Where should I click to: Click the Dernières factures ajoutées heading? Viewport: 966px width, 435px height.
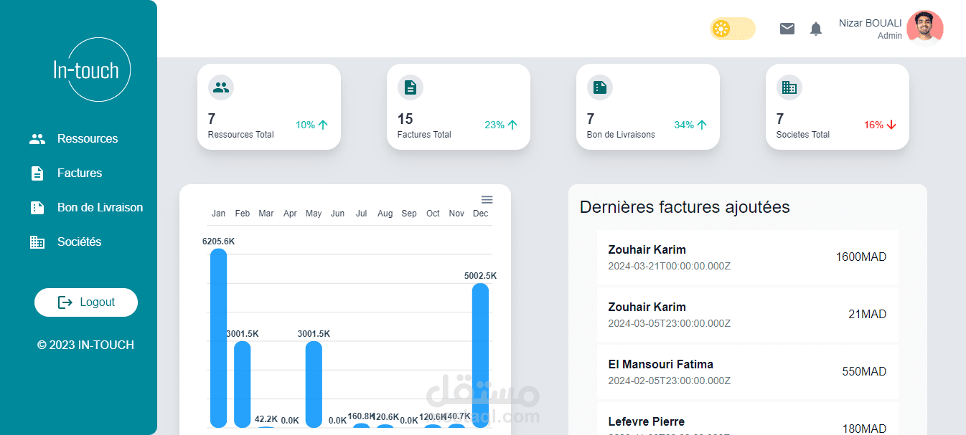click(x=685, y=207)
